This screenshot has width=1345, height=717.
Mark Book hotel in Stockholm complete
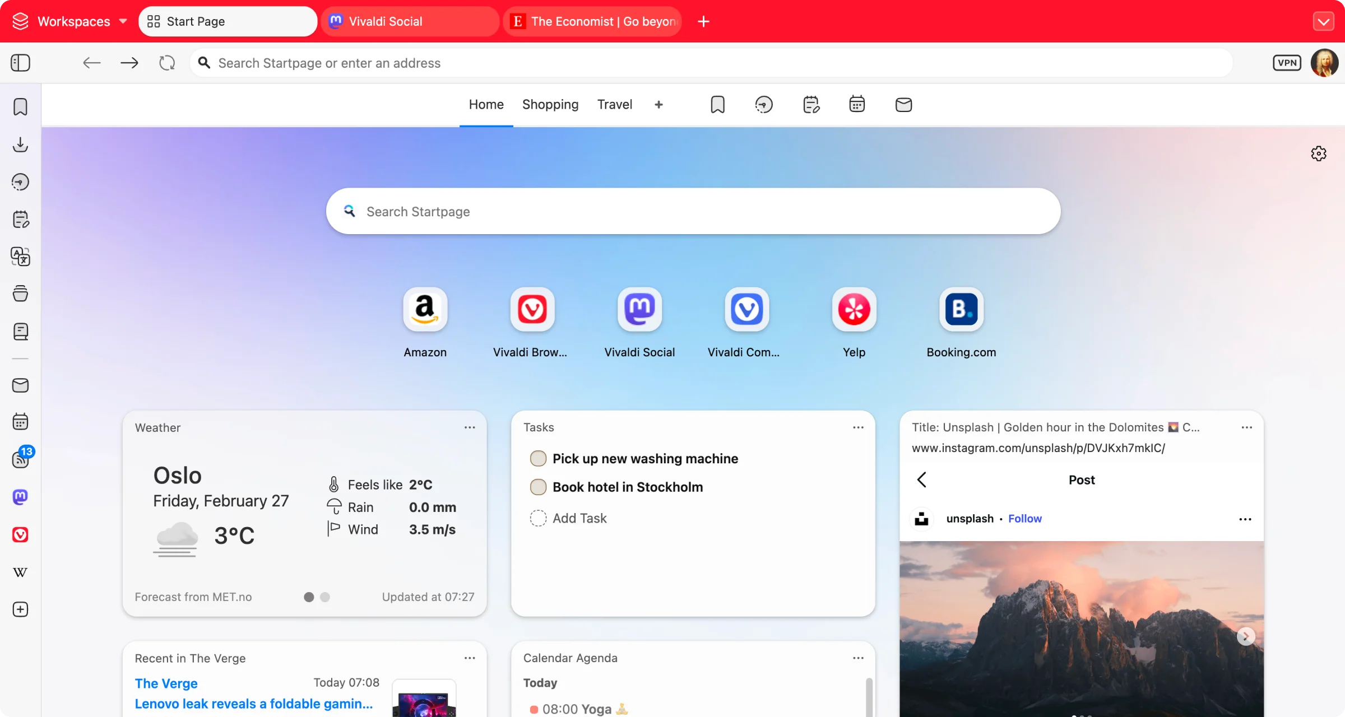point(538,487)
